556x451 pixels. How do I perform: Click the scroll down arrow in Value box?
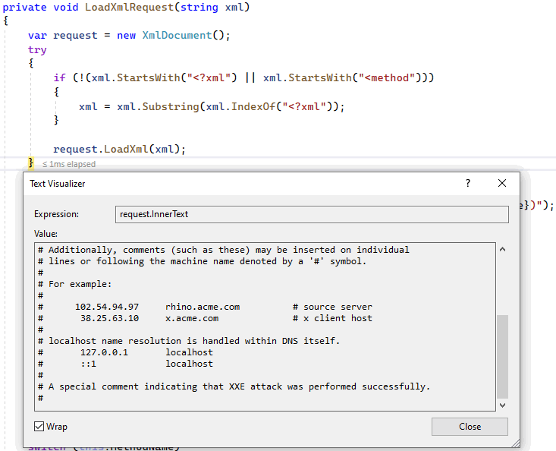pyautogui.click(x=502, y=405)
